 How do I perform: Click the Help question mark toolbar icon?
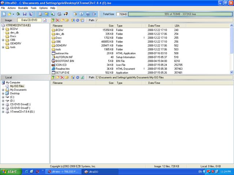tap(88, 14)
